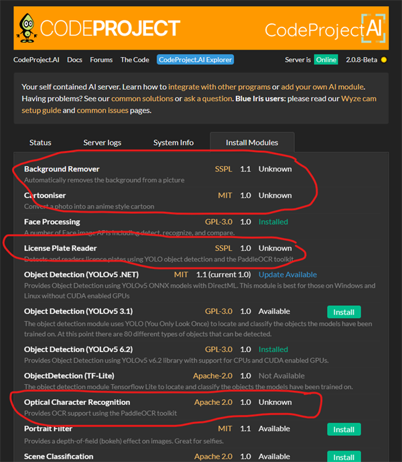Click Installed status of Face Processing
402x462 pixels.
273,222
